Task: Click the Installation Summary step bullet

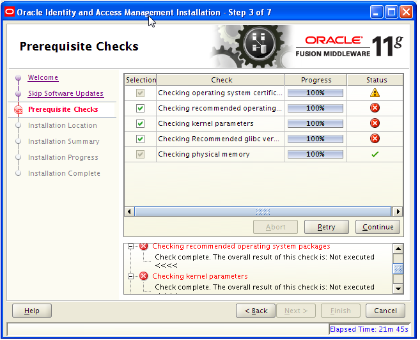Action: tap(18, 141)
